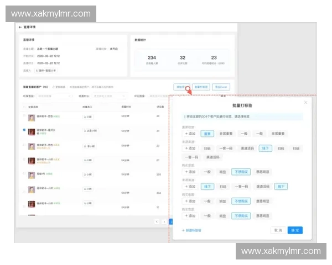Go back using the 直播详情 arrow
Image resolution: width=332 pixels, height=265 pixels.
click(20, 27)
